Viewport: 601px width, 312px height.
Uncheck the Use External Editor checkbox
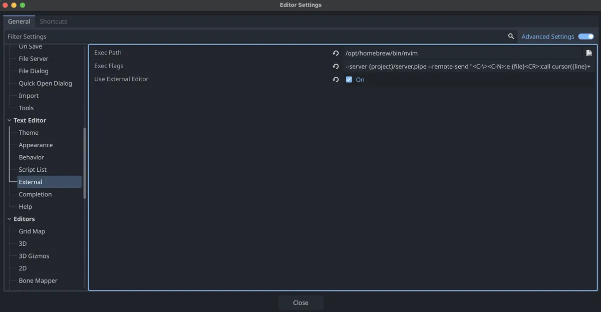point(349,79)
